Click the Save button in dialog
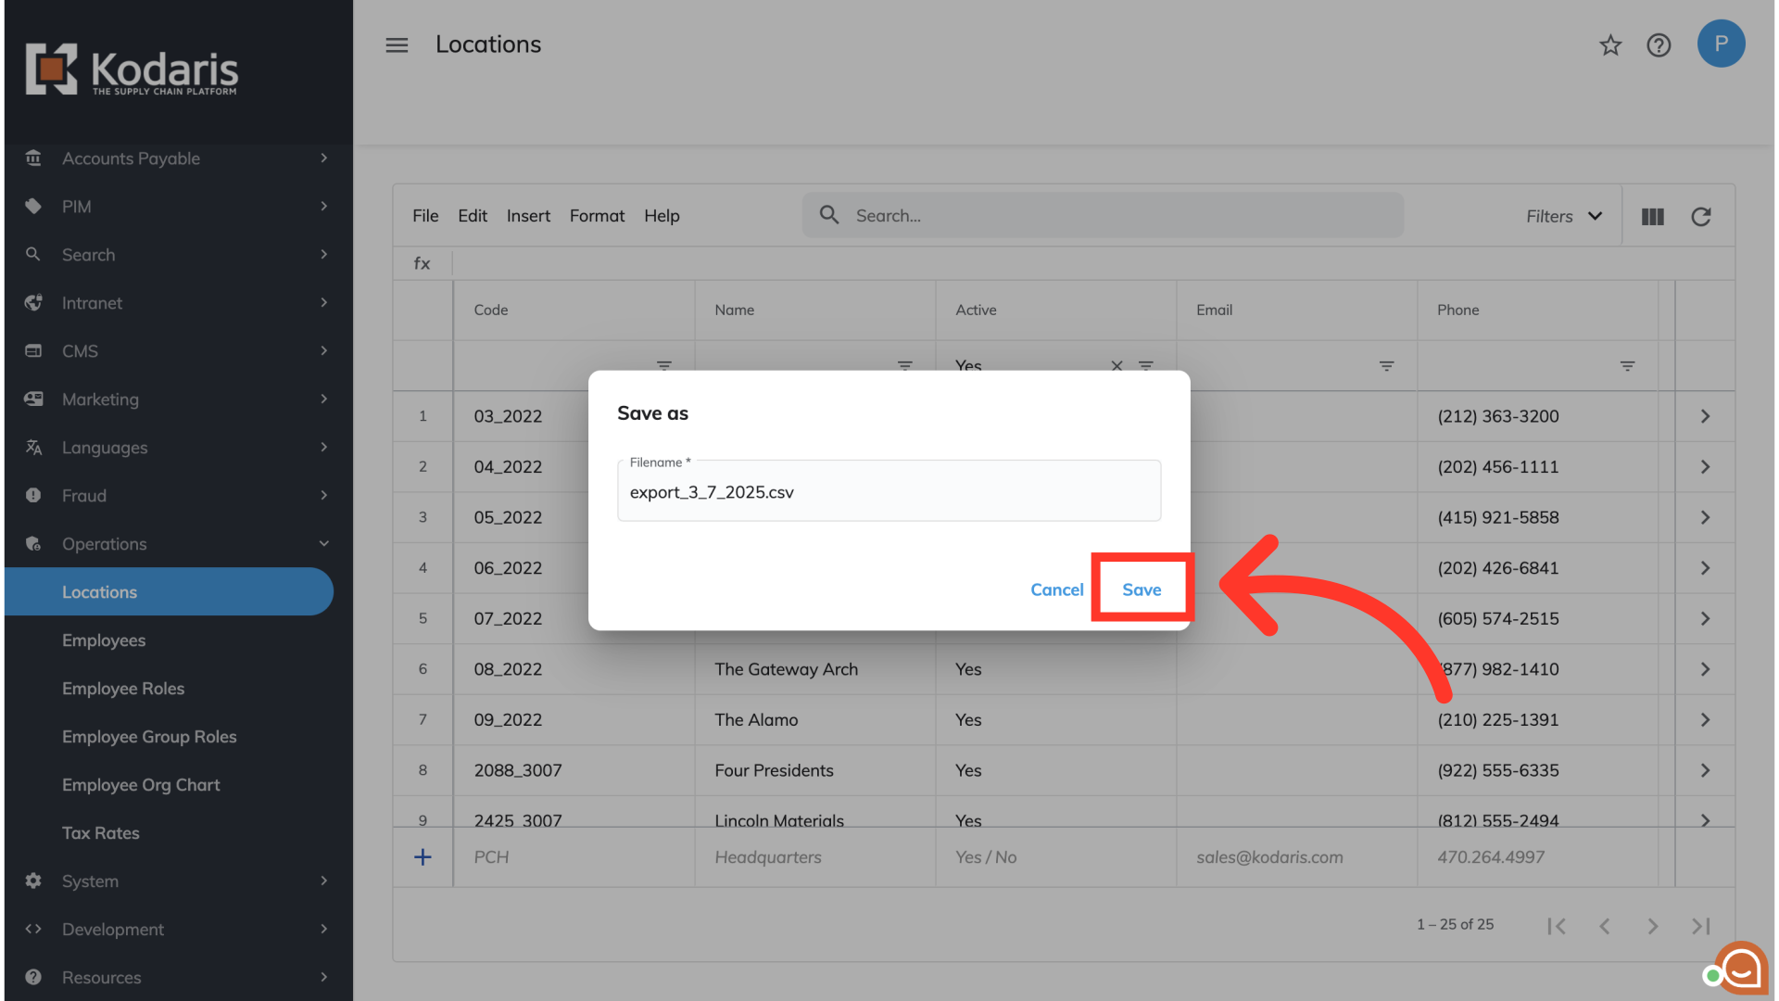 pyautogui.click(x=1141, y=589)
